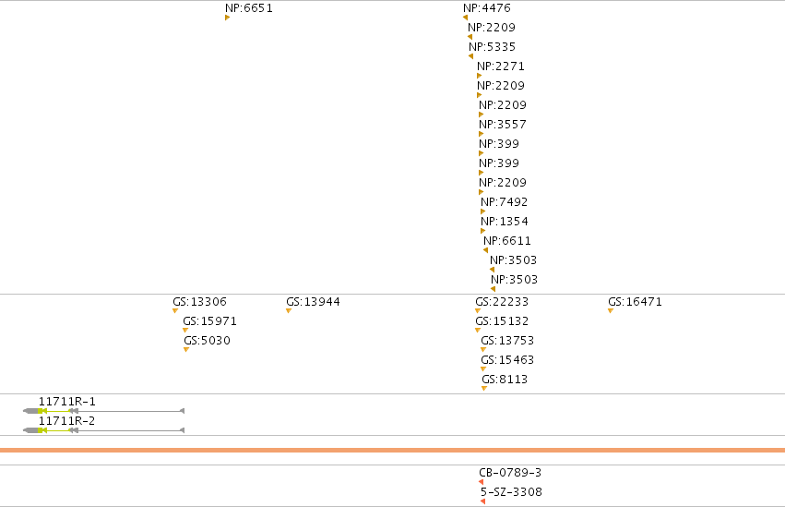Image resolution: width=785 pixels, height=507 pixels.
Task: Select the NP:7492 feature triangle
Action: pyautogui.click(x=483, y=211)
